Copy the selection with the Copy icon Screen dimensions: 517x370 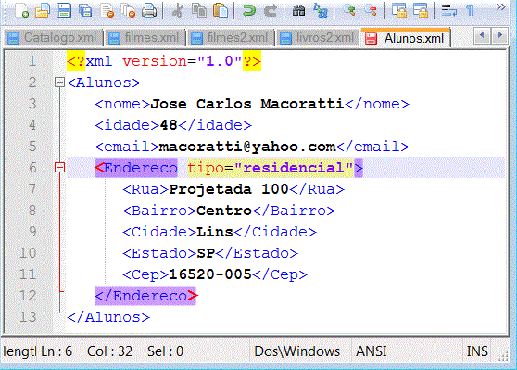tap(199, 10)
